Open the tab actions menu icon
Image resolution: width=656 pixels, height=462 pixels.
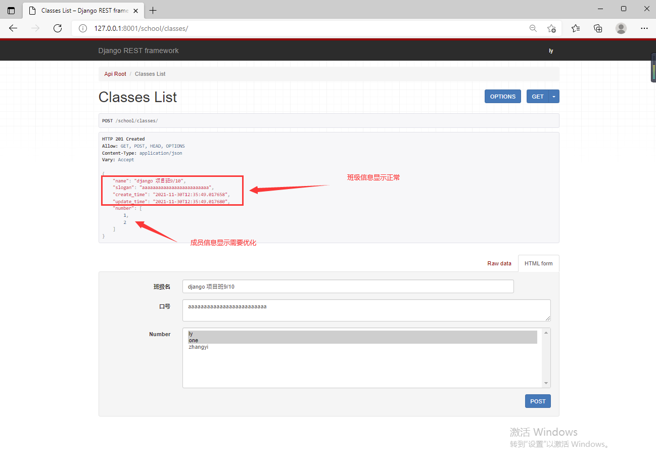click(x=11, y=10)
